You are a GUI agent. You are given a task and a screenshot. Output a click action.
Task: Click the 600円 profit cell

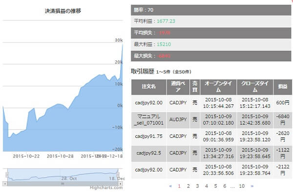coord(283,103)
